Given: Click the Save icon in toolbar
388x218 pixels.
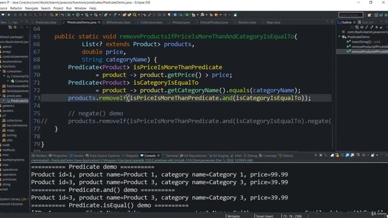Looking at the screenshot, I should coord(9,15).
